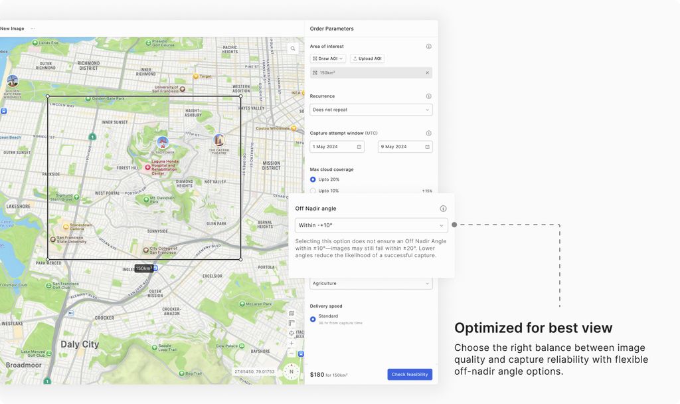The width and height of the screenshot is (680, 404).
Task: Zoom out the map with minus
Action: pos(292,353)
